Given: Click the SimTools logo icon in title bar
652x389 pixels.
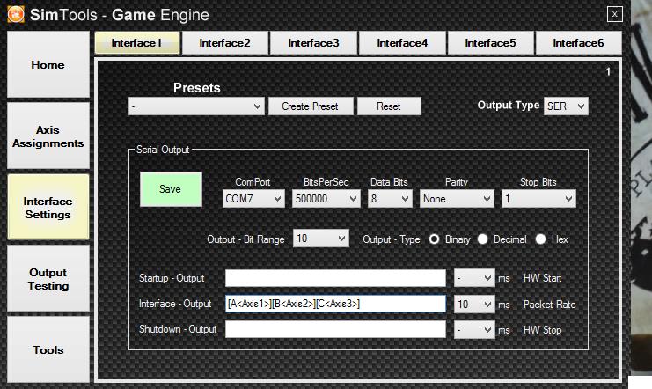Looking at the screenshot, I should [x=16, y=15].
